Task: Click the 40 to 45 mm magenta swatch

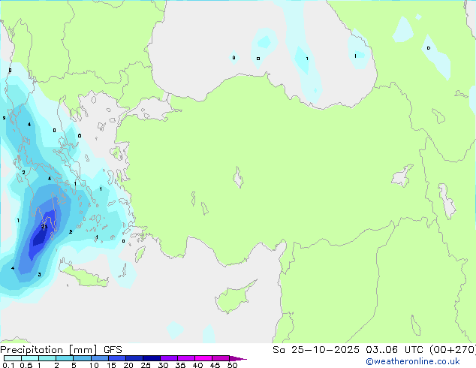Action: coord(203,358)
